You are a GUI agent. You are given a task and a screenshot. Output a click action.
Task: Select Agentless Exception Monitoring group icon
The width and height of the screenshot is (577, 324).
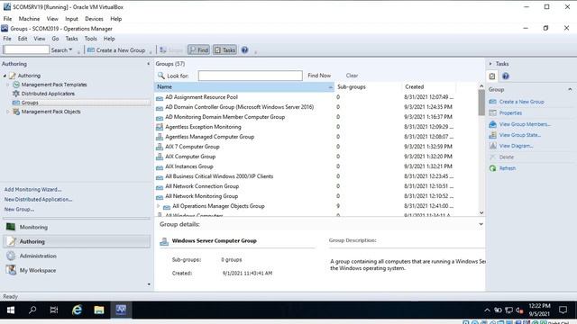pos(160,127)
